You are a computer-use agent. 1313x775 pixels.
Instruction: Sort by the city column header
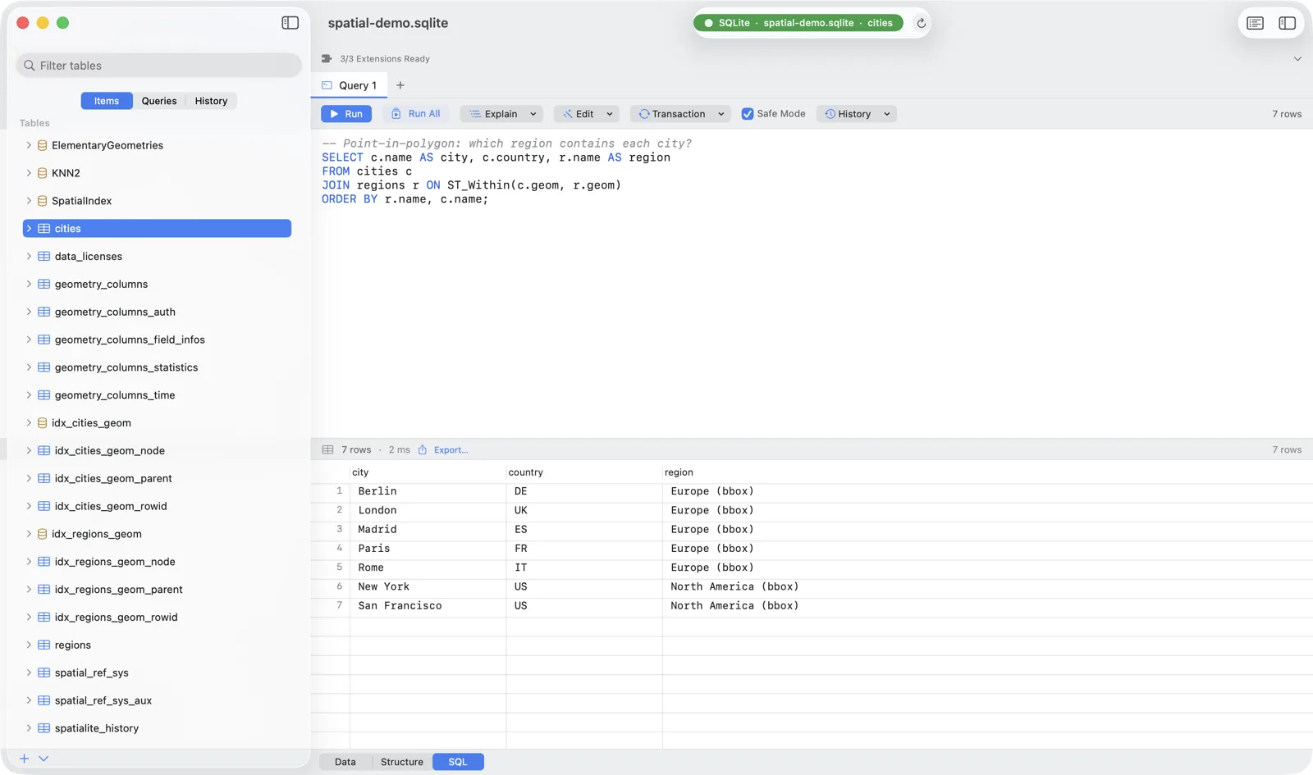[x=428, y=472]
